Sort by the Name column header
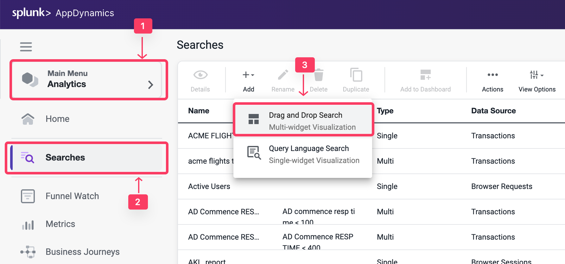This screenshot has height=264, width=565. pyautogui.click(x=198, y=111)
